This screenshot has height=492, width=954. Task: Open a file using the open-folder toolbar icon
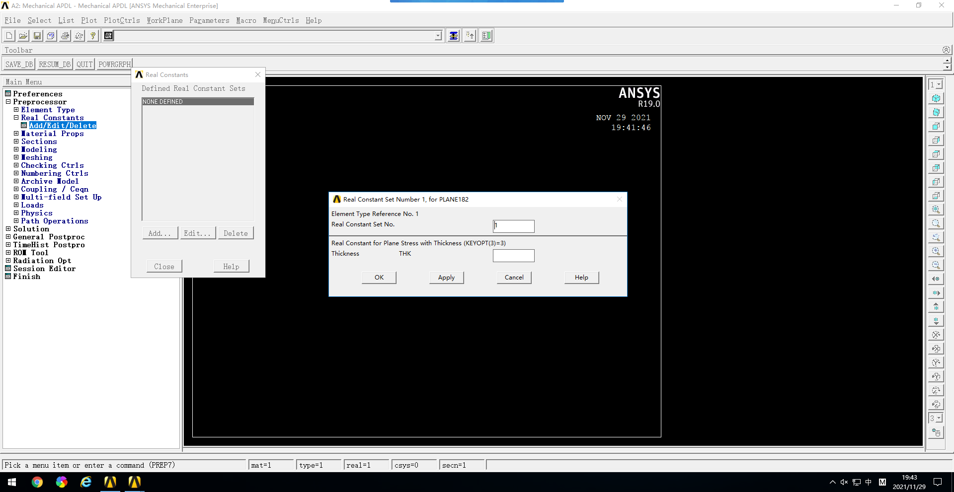pyautogui.click(x=23, y=35)
